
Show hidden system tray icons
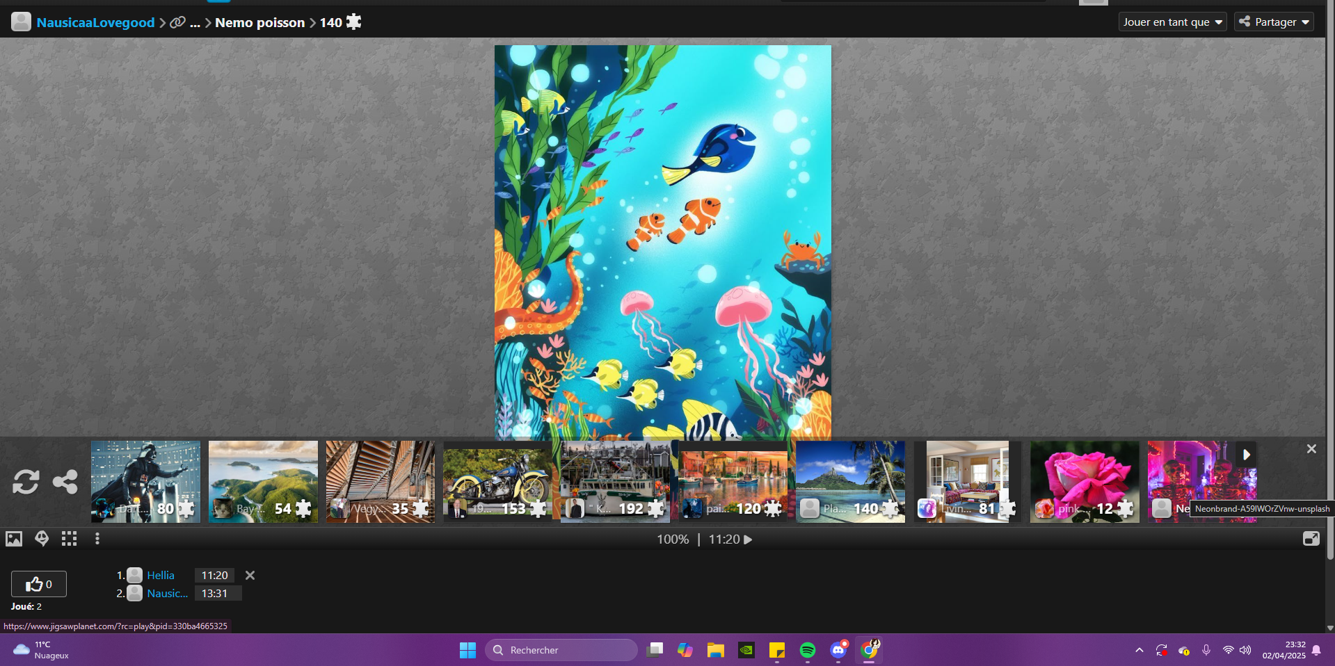[1140, 650]
